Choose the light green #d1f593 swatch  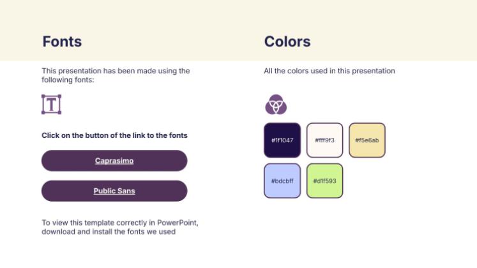[x=324, y=181]
